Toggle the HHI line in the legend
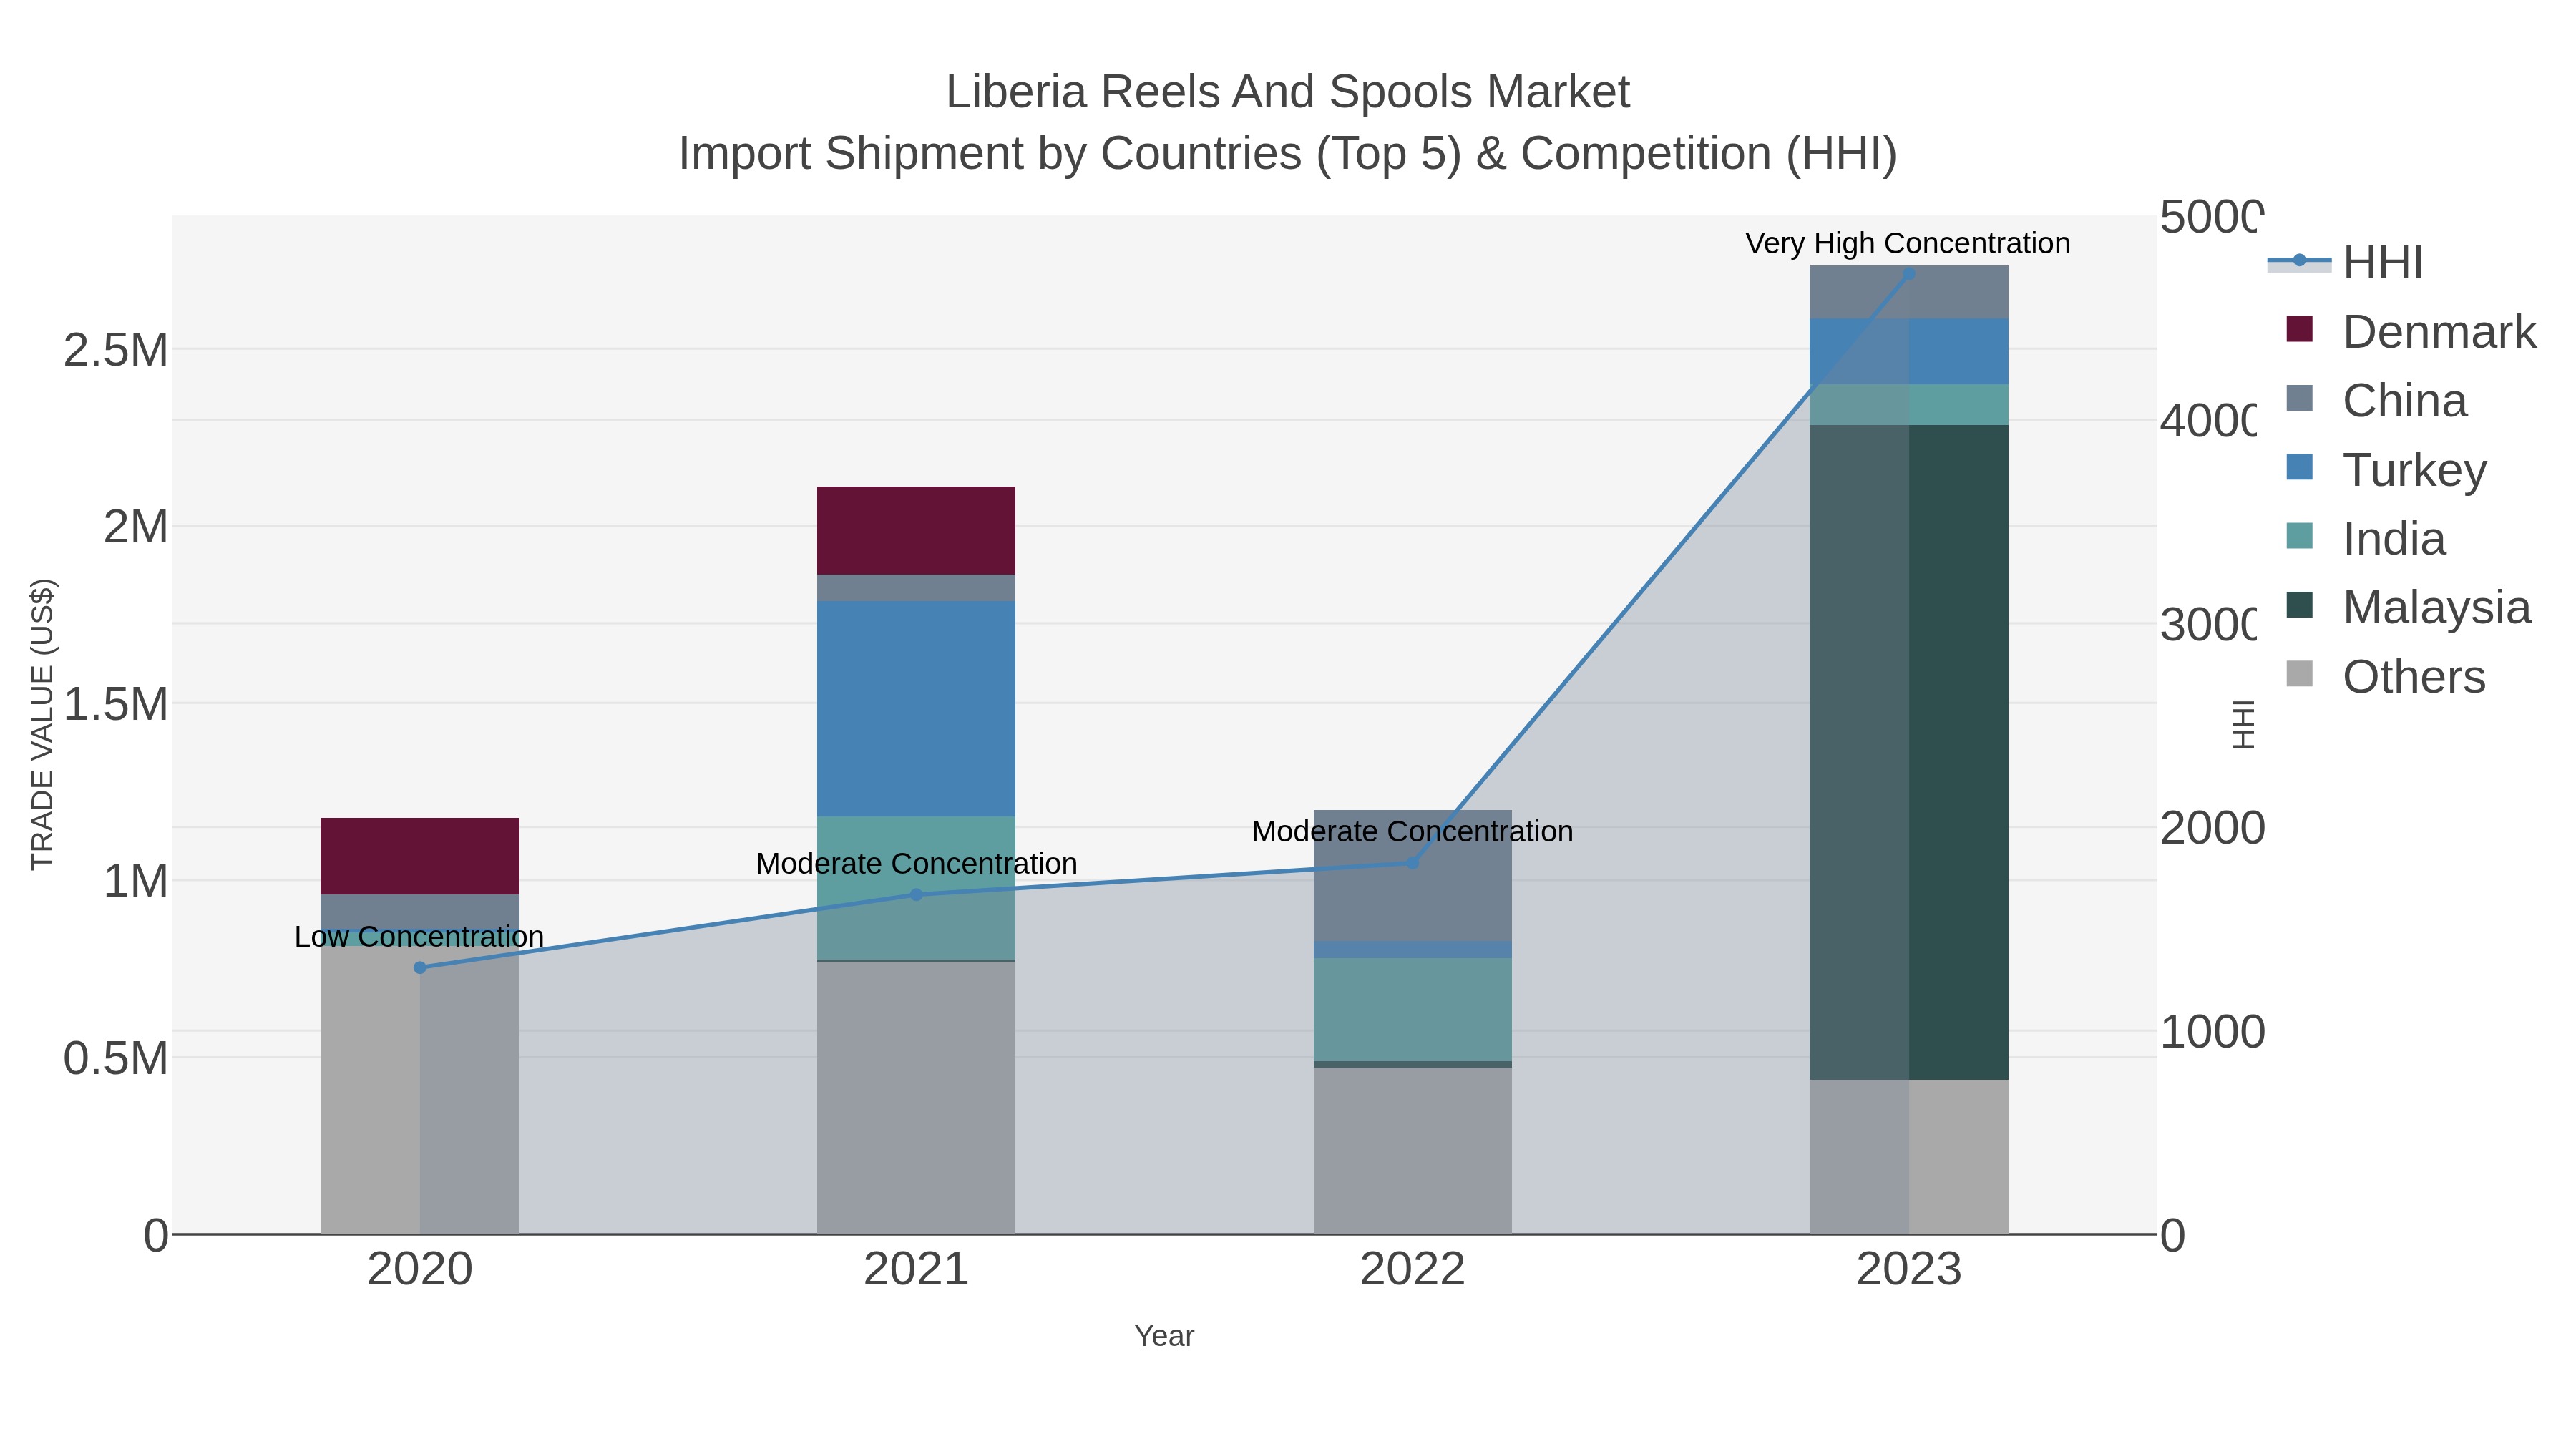The width and height of the screenshot is (2576, 1449). click(x=2345, y=262)
